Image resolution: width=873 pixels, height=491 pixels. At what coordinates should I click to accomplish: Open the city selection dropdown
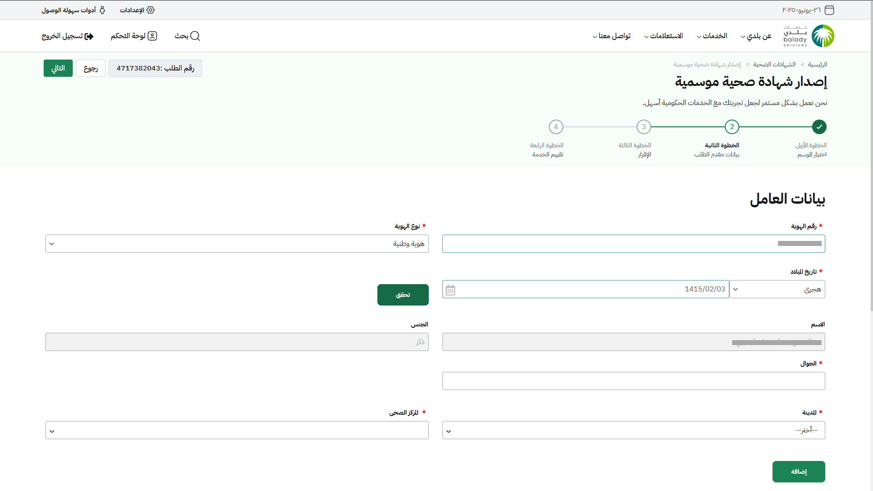coord(633,430)
